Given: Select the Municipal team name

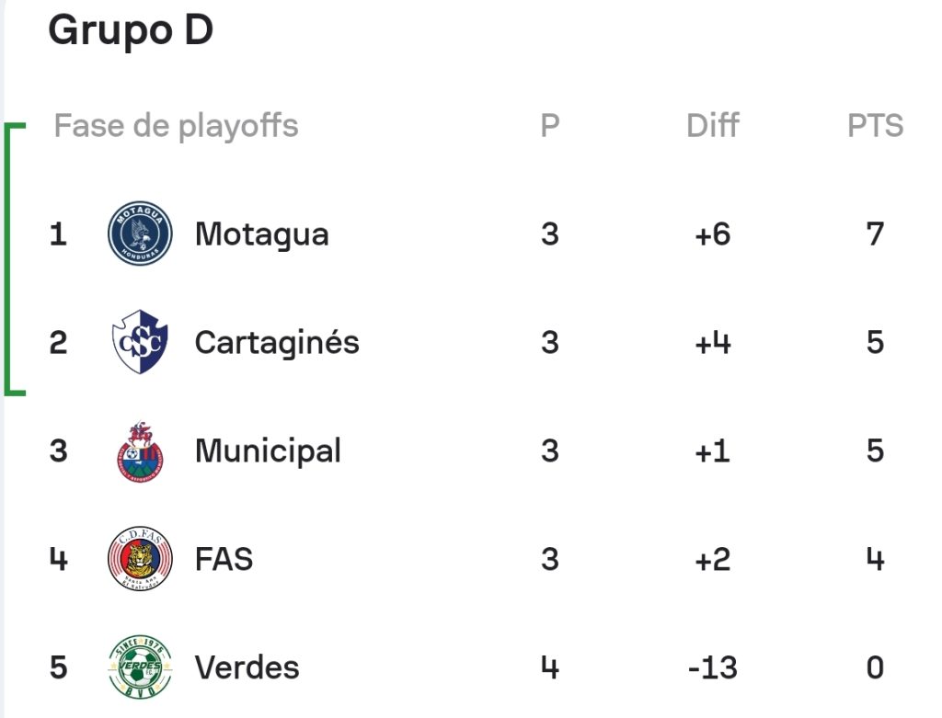Looking at the screenshot, I should coord(268,450).
